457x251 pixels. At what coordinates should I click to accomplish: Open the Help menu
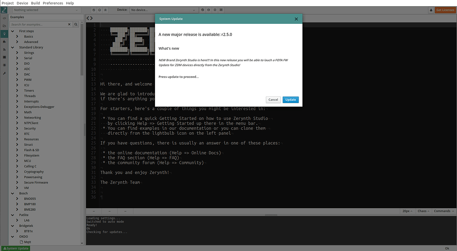(70, 3)
